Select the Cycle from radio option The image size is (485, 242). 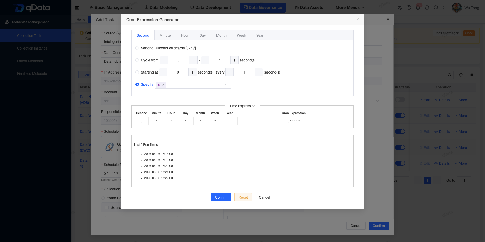coord(137,60)
